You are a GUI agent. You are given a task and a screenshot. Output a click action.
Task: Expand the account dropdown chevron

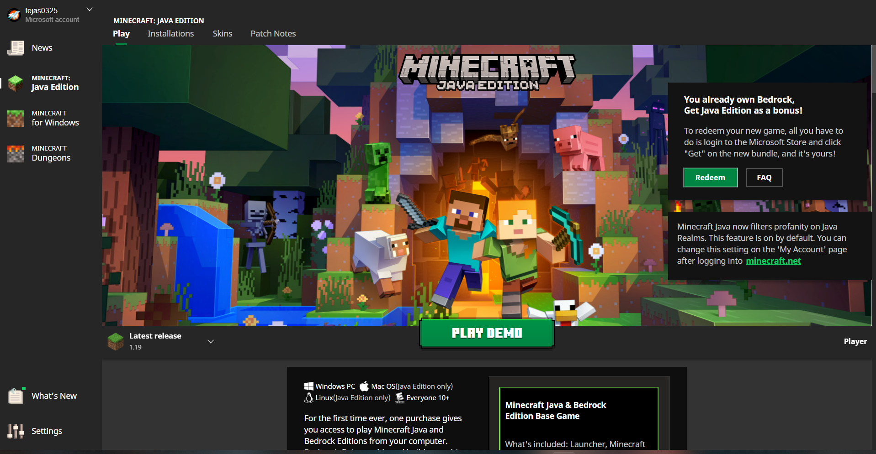90,9
